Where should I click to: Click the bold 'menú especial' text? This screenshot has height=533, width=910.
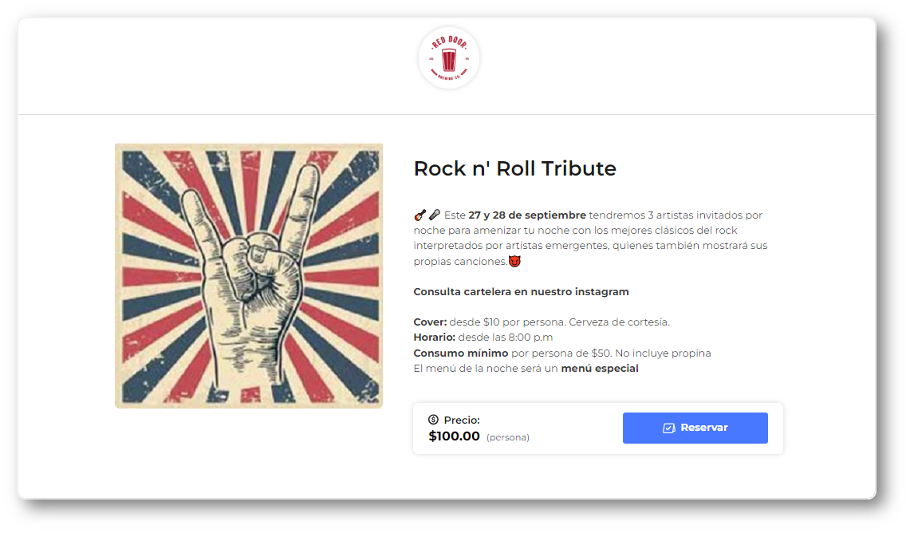[x=599, y=369]
